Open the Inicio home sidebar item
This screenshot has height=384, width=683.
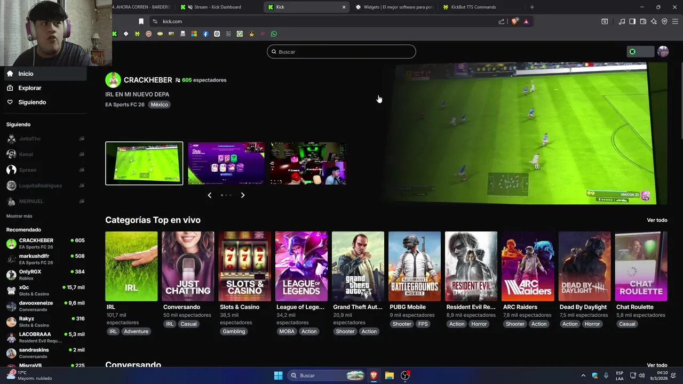click(45, 74)
